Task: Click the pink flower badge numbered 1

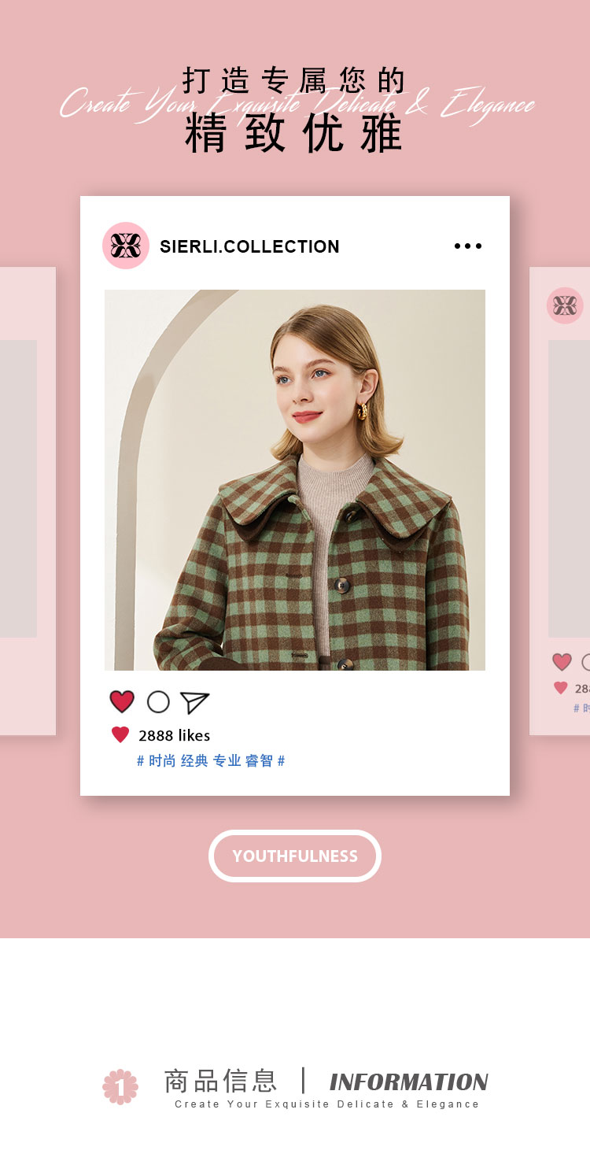Action: point(120,1087)
